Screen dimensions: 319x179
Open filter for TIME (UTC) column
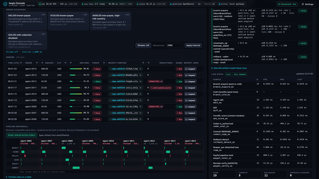(21, 63)
